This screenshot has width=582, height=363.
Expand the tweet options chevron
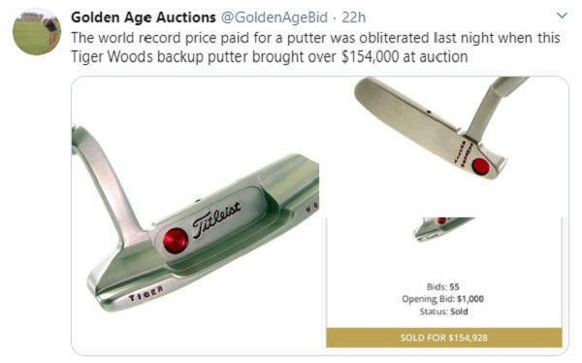tap(563, 16)
